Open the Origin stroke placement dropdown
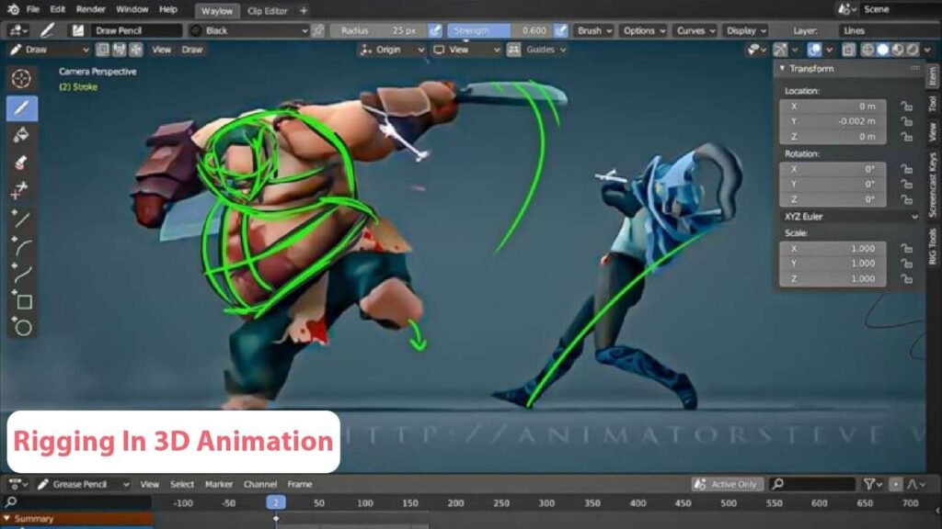This screenshot has width=942, height=529. pos(392,50)
